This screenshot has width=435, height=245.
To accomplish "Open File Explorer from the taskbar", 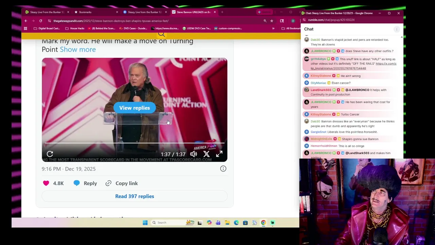I will 227,223.
